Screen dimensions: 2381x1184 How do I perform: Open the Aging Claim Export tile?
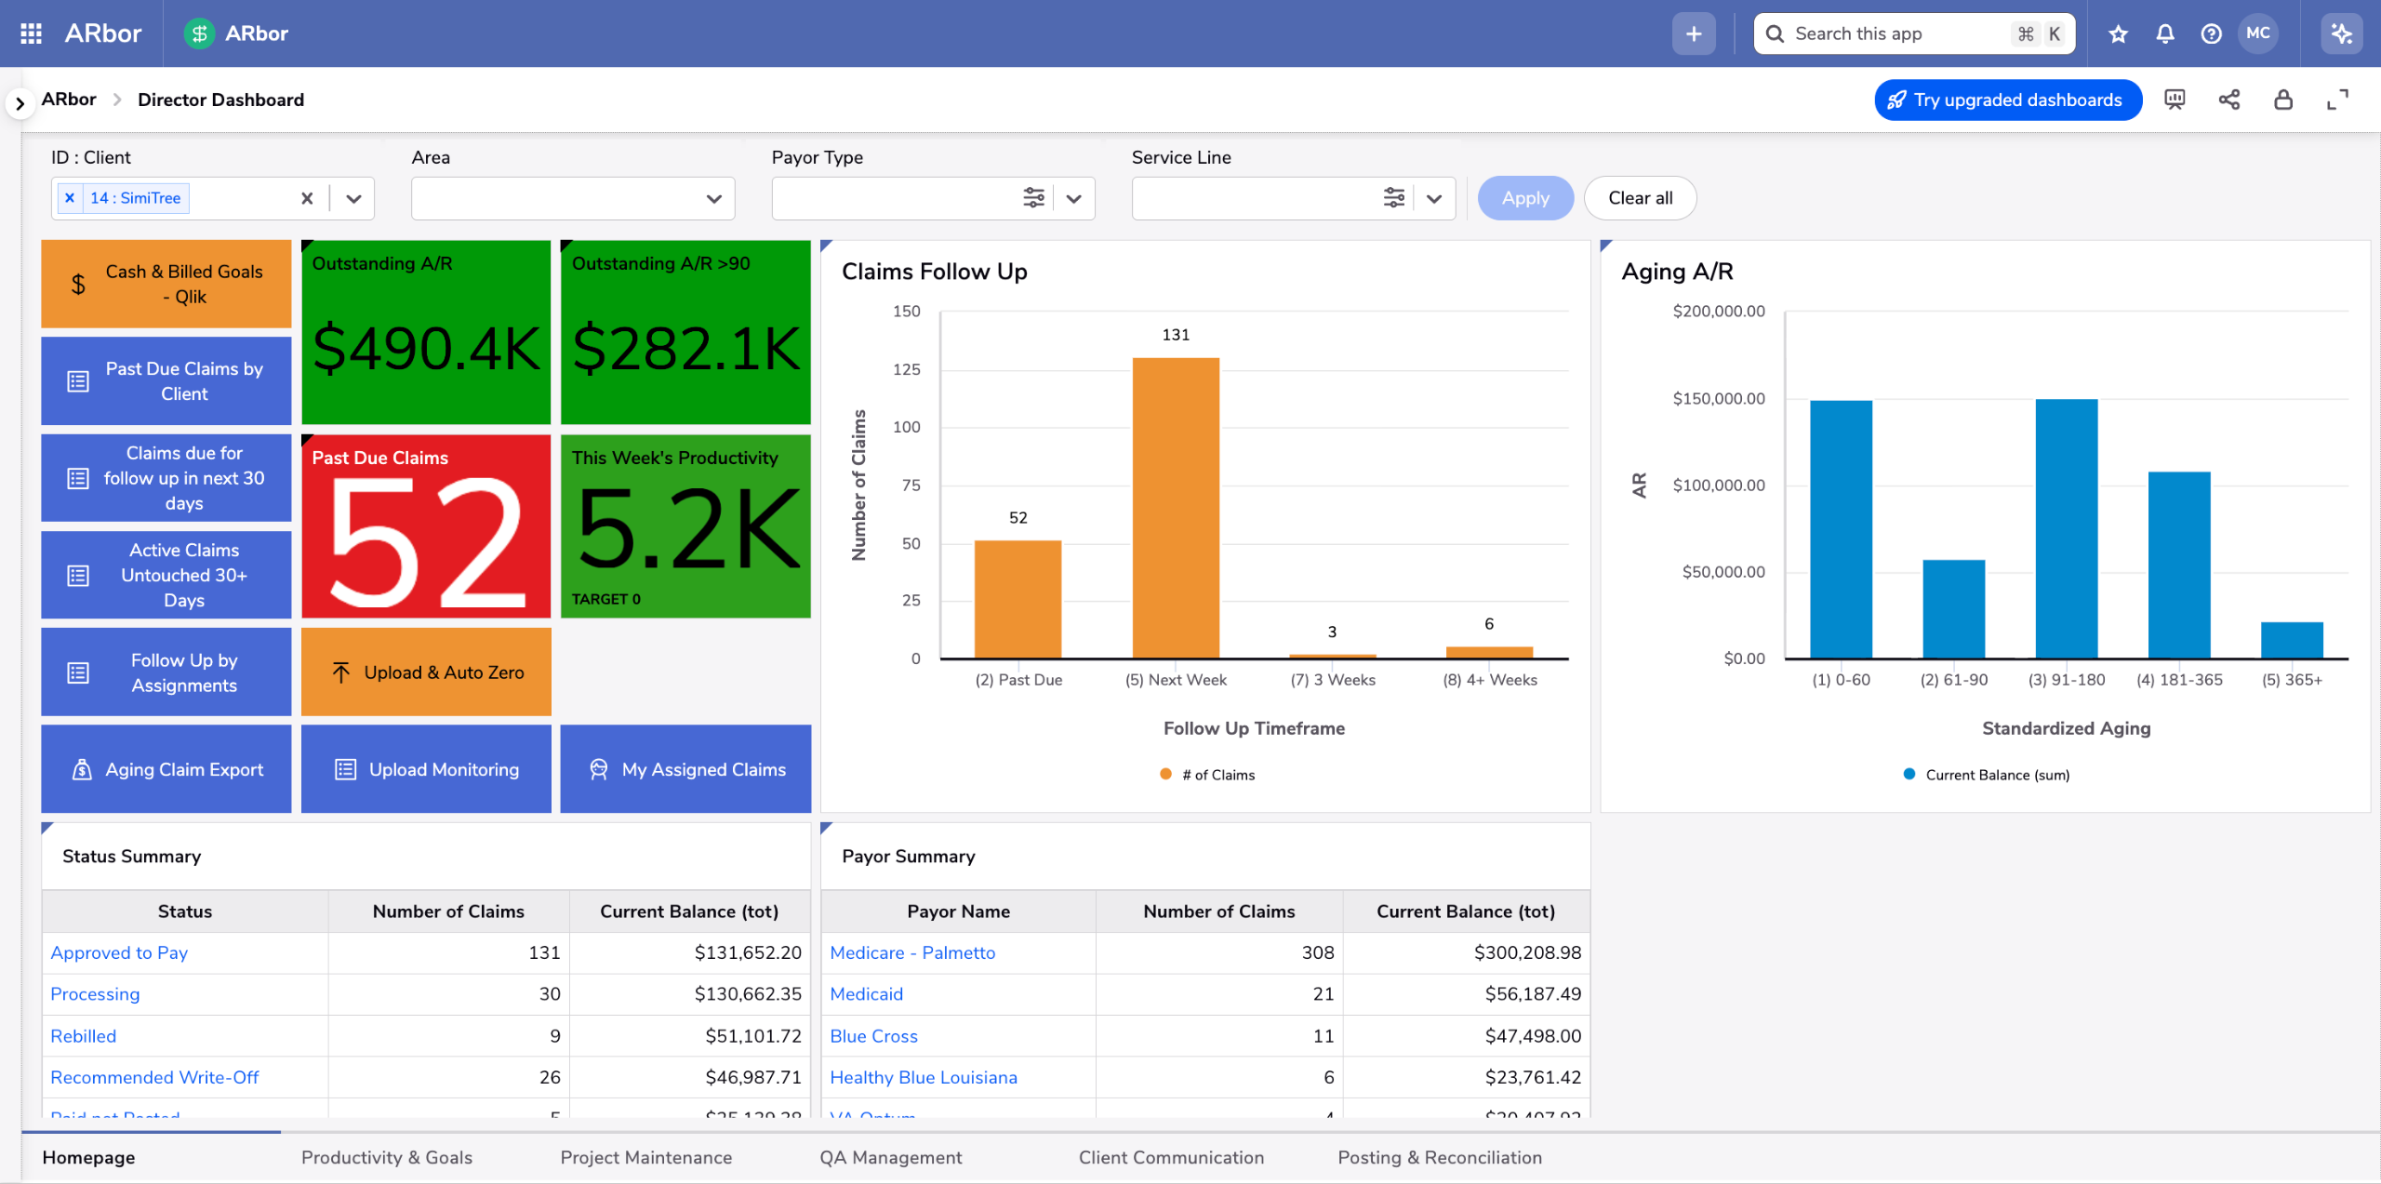[x=166, y=769]
